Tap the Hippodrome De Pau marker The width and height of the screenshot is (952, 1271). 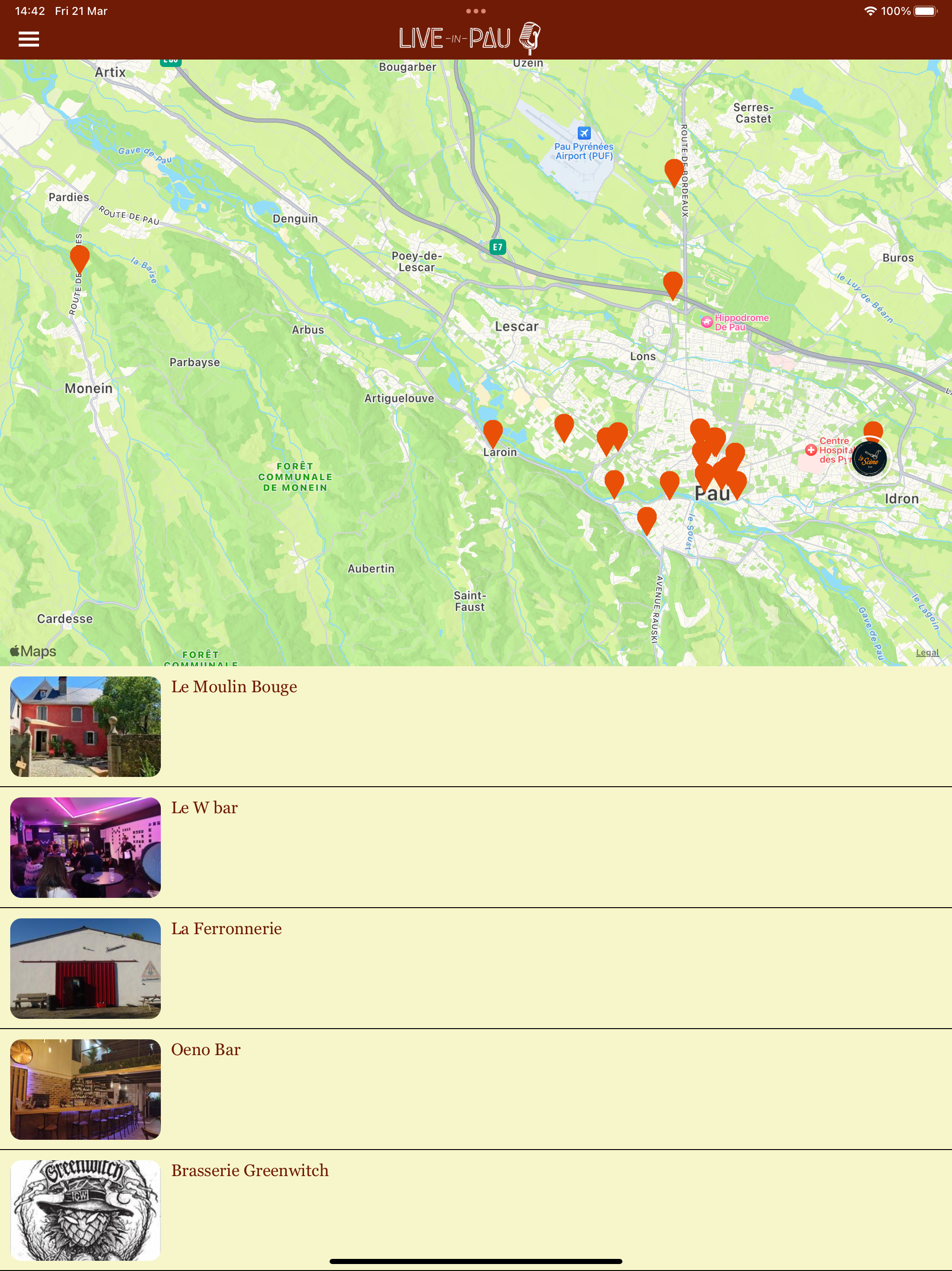[x=707, y=322]
